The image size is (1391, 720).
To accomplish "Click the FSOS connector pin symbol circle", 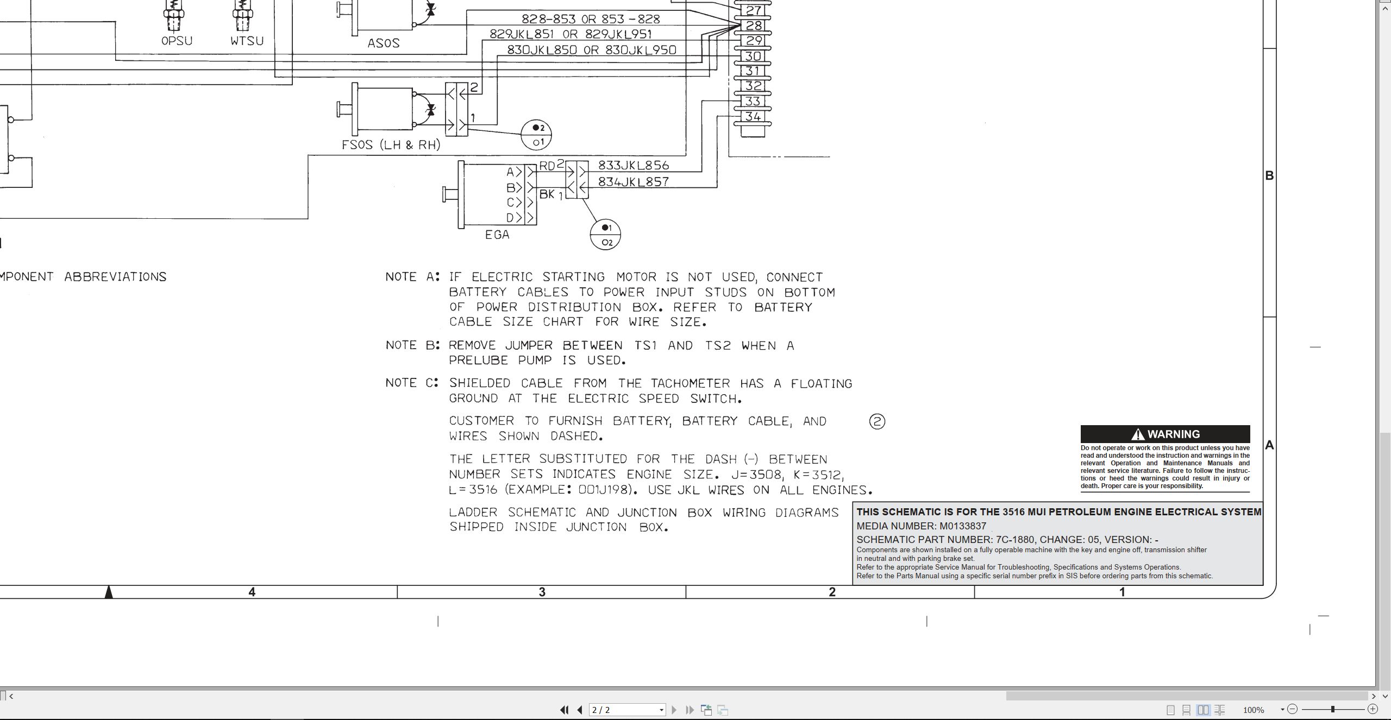I will (x=536, y=135).
